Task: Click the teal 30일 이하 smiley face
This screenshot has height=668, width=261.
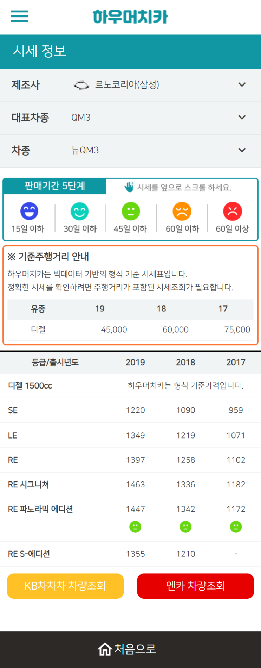Action: (x=80, y=211)
